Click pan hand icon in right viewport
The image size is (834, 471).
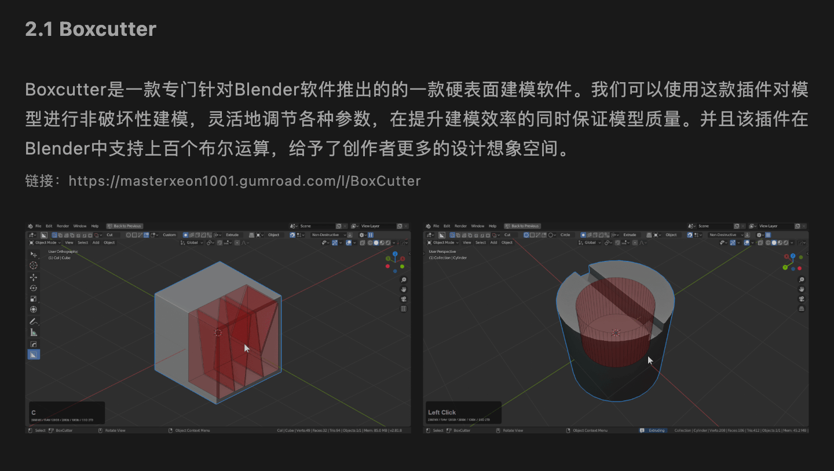(802, 289)
